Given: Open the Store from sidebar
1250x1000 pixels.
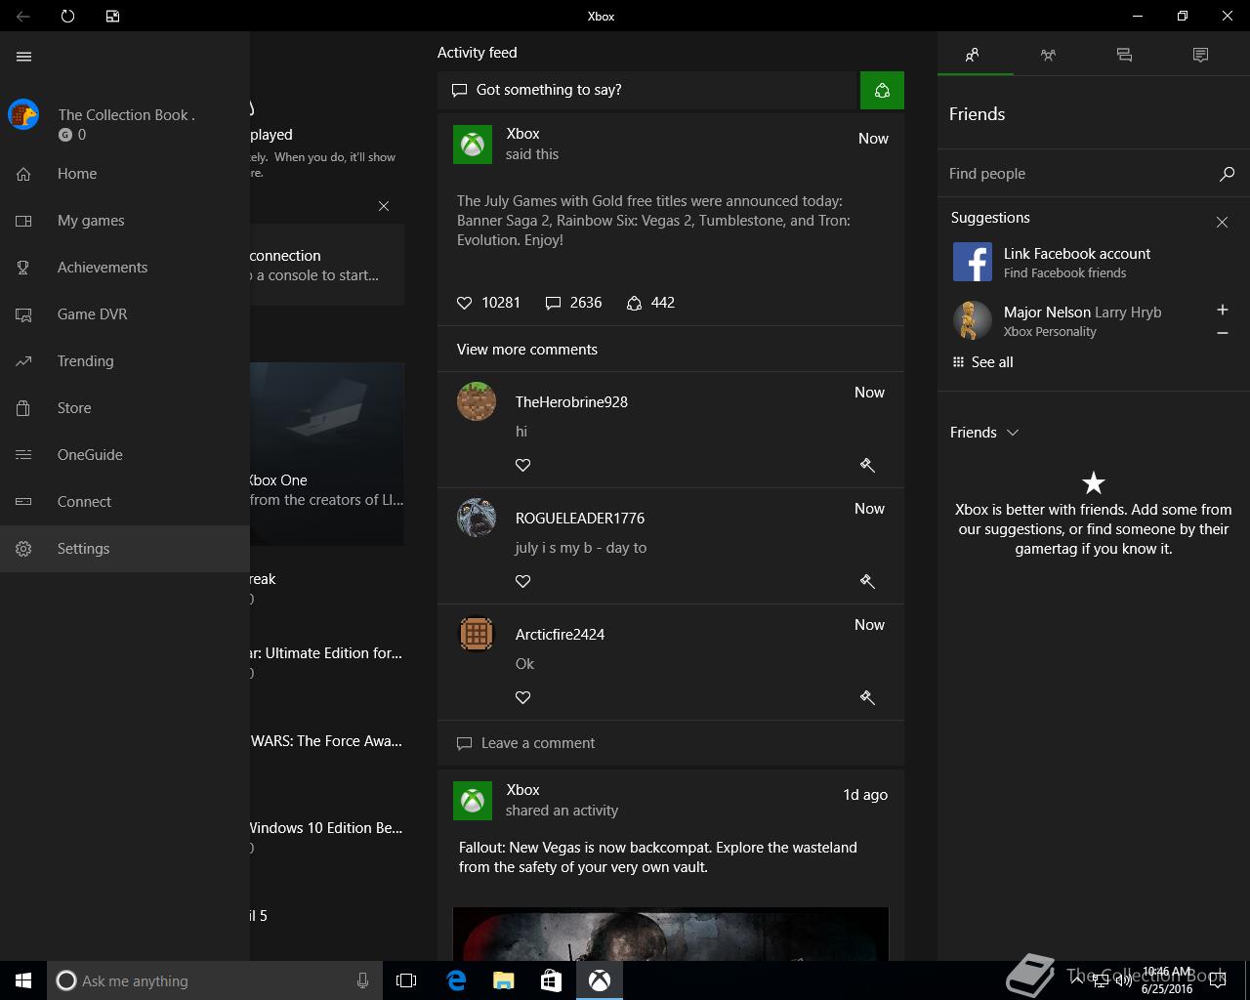Looking at the screenshot, I should coord(125,408).
